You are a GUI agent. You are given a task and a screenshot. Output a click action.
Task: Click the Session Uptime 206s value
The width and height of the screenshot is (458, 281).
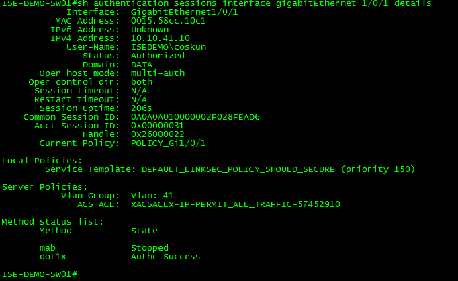click(x=142, y=108)
